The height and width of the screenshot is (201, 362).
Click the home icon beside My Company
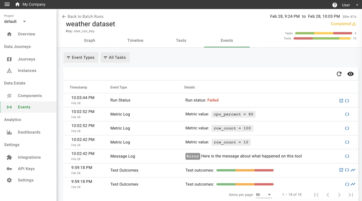[x=17, y=5]
